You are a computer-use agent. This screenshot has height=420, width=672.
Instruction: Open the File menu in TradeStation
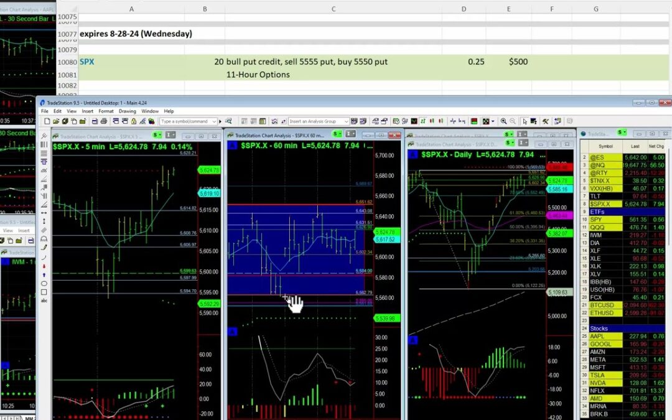coord(45,111)
